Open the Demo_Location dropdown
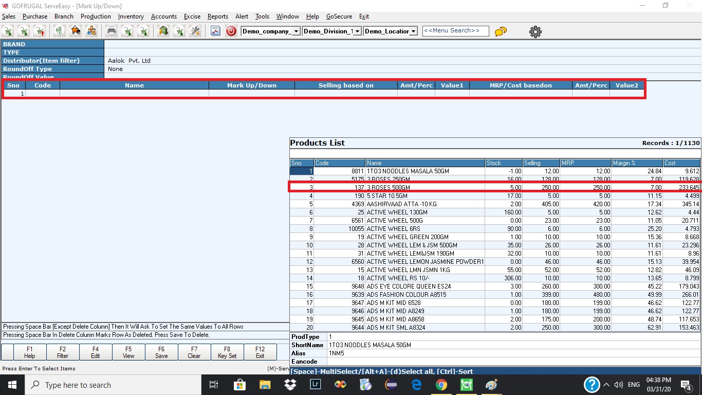This screenshot has width=702, height=395. click(413, 31)
